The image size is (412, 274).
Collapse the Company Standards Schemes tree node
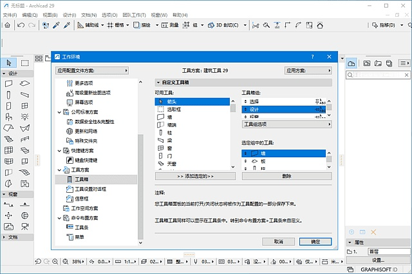(59, 112)
